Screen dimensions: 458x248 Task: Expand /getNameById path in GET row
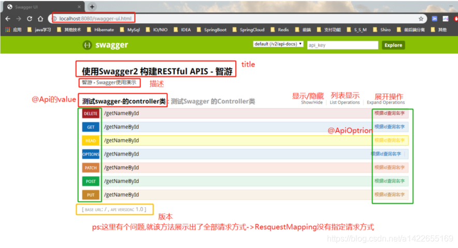click(122, 127)
